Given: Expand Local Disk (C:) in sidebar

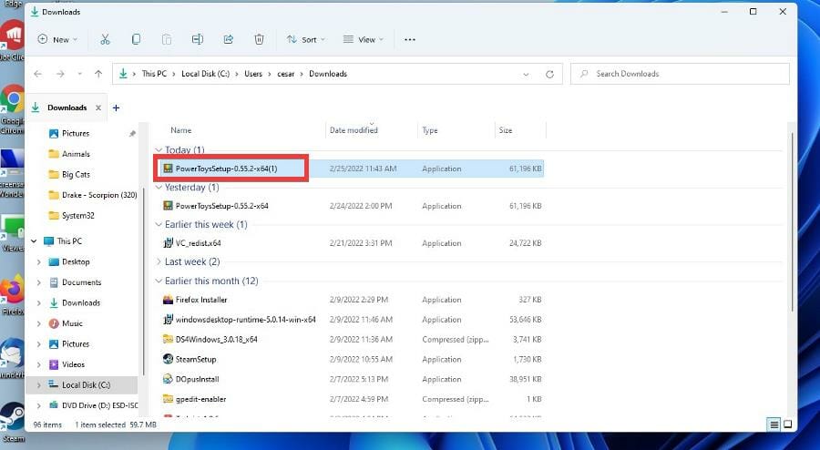Looking at the screenshot, I should coord(38,385).
